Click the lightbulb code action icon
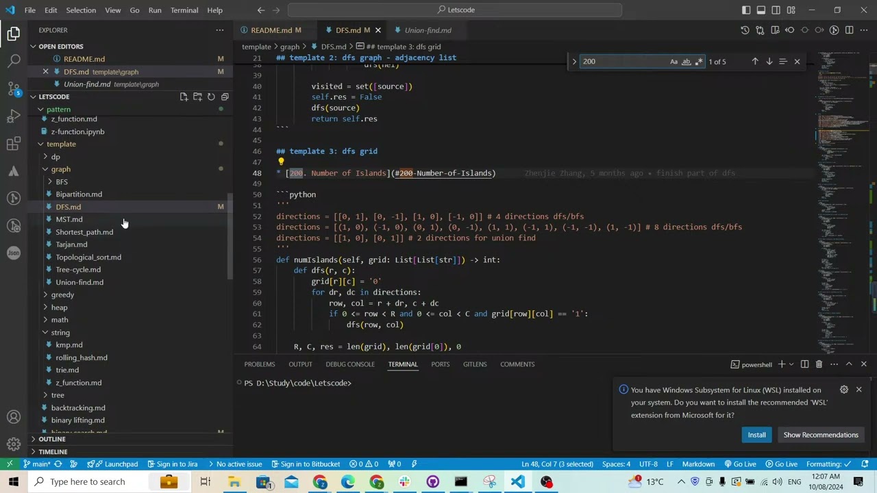 (x=280, y=162)
